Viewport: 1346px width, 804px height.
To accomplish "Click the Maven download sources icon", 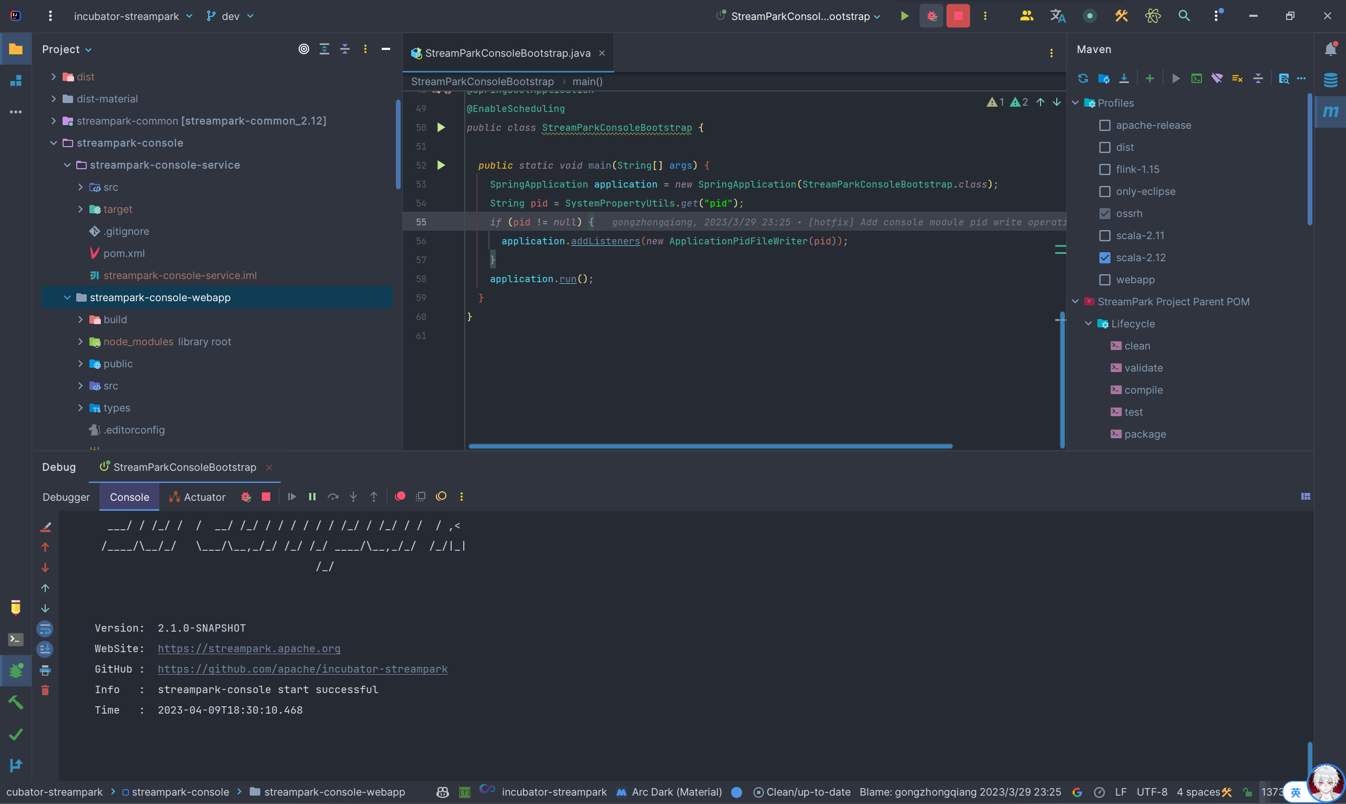I will point(1124,78).
